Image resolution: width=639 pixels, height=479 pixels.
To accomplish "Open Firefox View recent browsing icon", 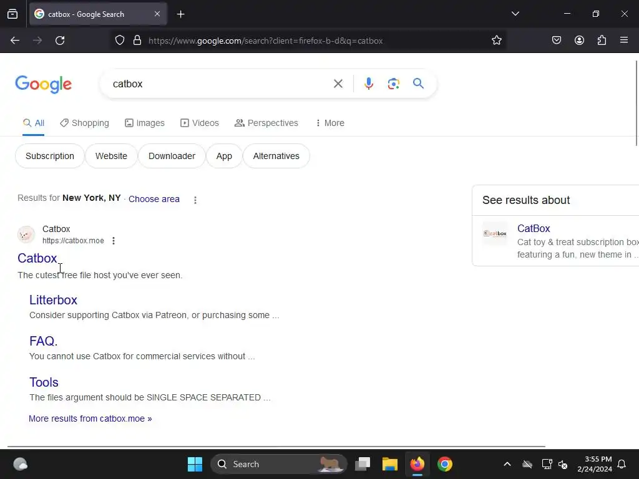I will click(x=12, y=14).
